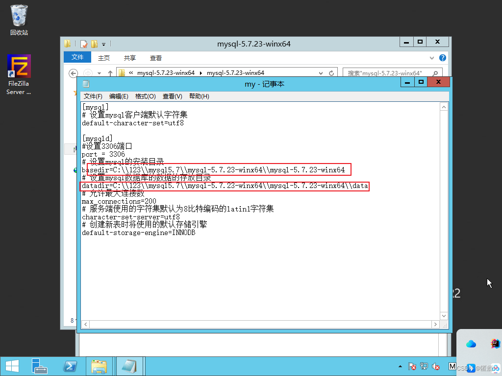Switch to the 共享 ribbon tab

click(129, 58)
